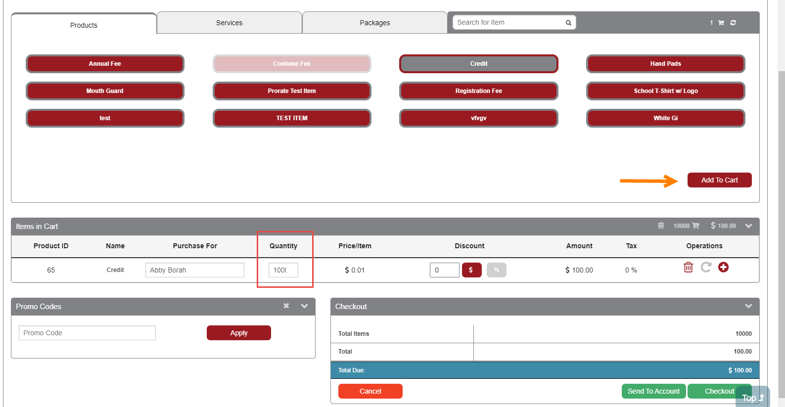Image resolution: width=785 pixels, height=407 pixels.
Task: Collapse the Items in Cart panel
Action: [748, 226]
